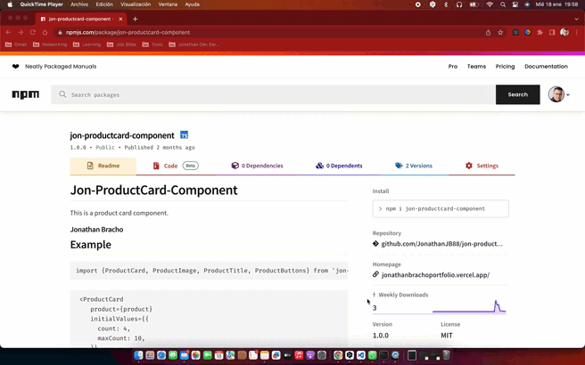Viewport: 585px width, 365px height.
Task: Reload the page with the refresh icon
Action: 33,32
